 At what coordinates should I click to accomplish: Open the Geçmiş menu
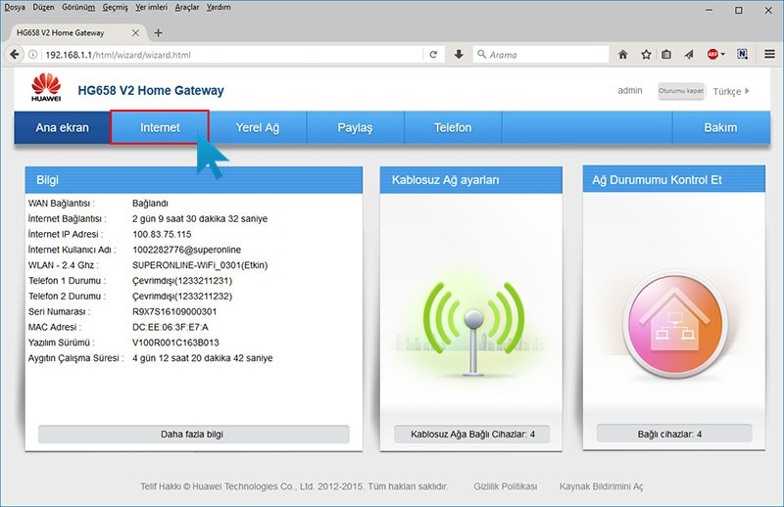pos(115,7)
